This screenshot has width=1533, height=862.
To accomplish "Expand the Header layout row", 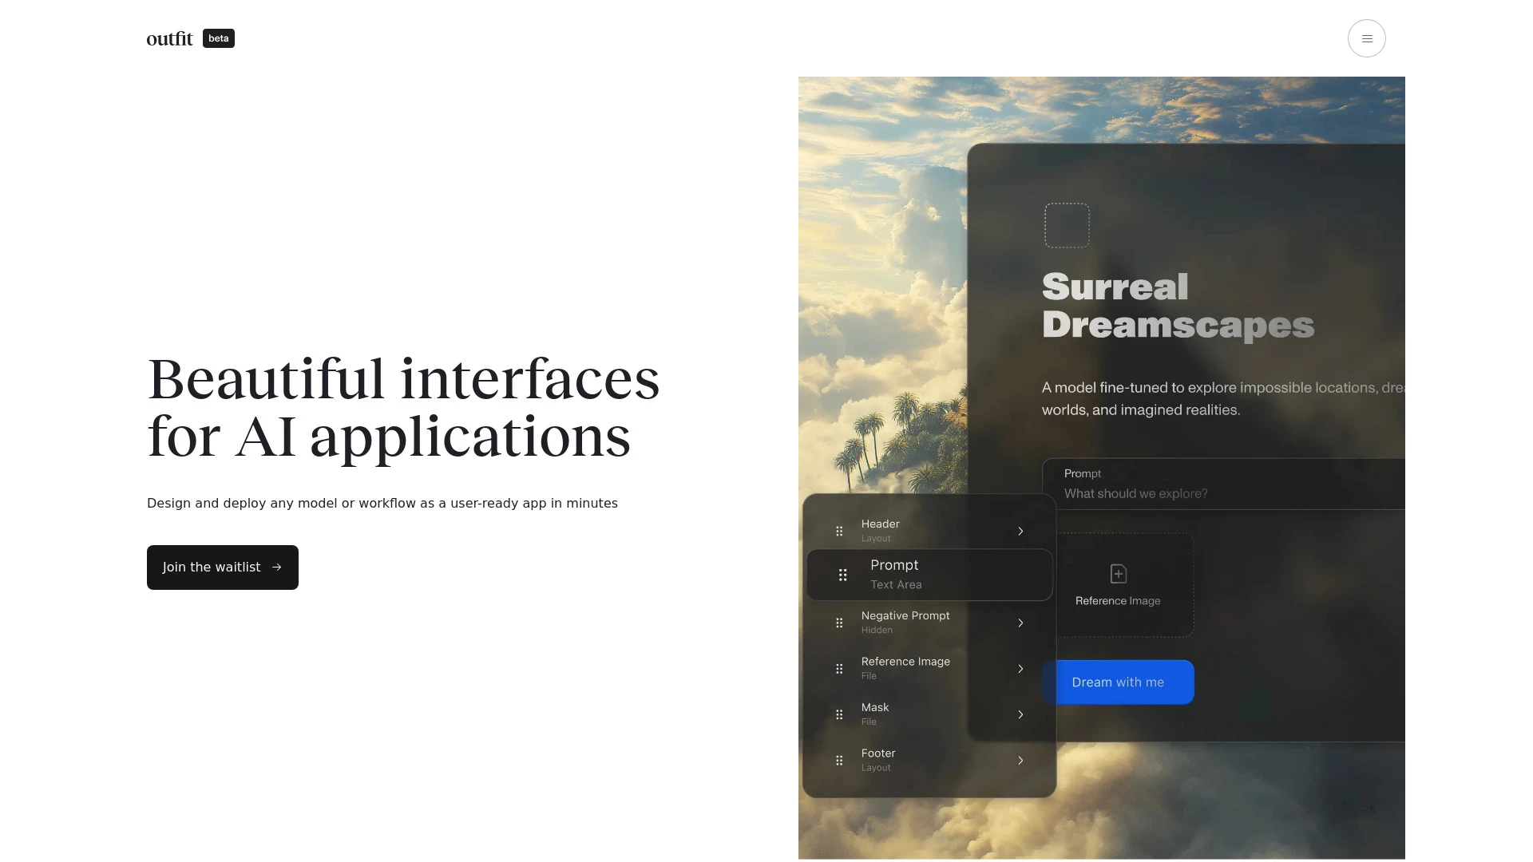I will pos(1017,531).
